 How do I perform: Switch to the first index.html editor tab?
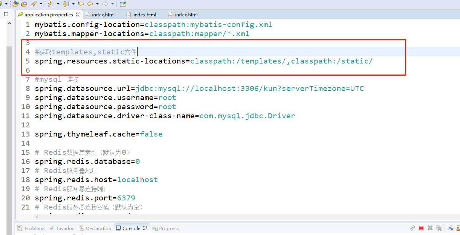tap(103, 14)
